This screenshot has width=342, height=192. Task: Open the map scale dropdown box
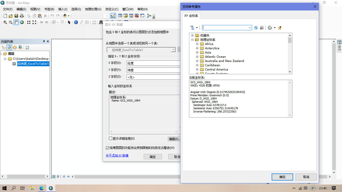coord(90,16)
